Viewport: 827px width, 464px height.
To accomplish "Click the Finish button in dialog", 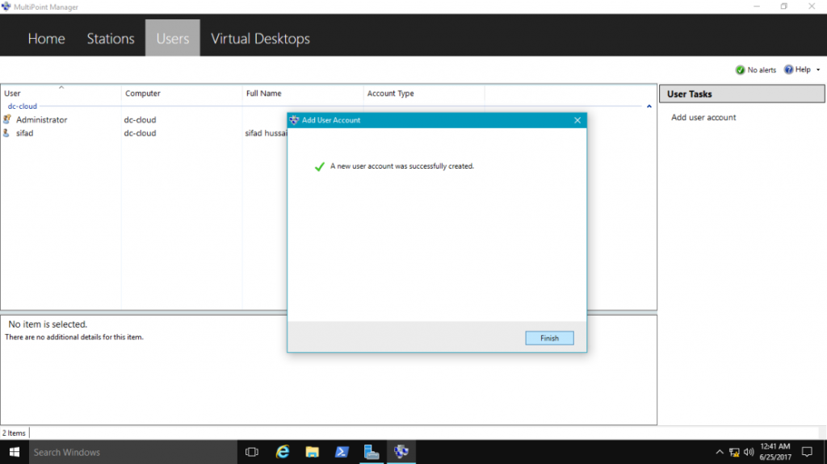I will [549, 338].
